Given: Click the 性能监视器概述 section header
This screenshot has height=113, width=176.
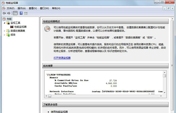Looking at the screenshot, I should pos(105,21).
